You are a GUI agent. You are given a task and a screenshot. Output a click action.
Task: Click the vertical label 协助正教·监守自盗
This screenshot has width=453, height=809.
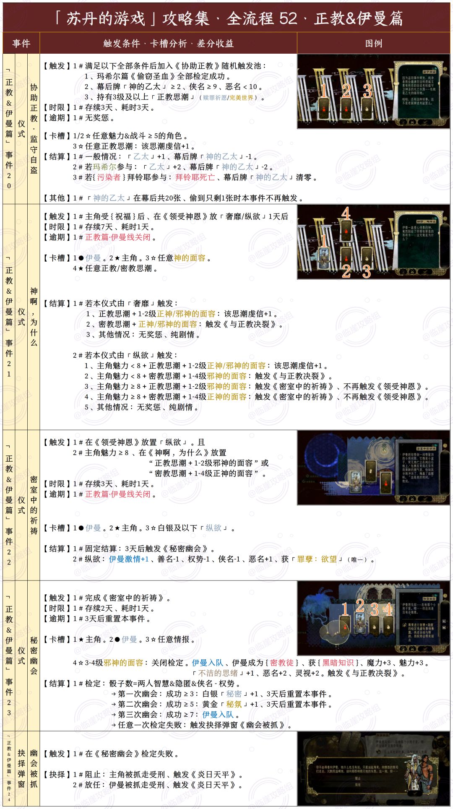tap(34, 128)
